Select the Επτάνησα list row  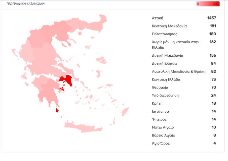[184, 112]
